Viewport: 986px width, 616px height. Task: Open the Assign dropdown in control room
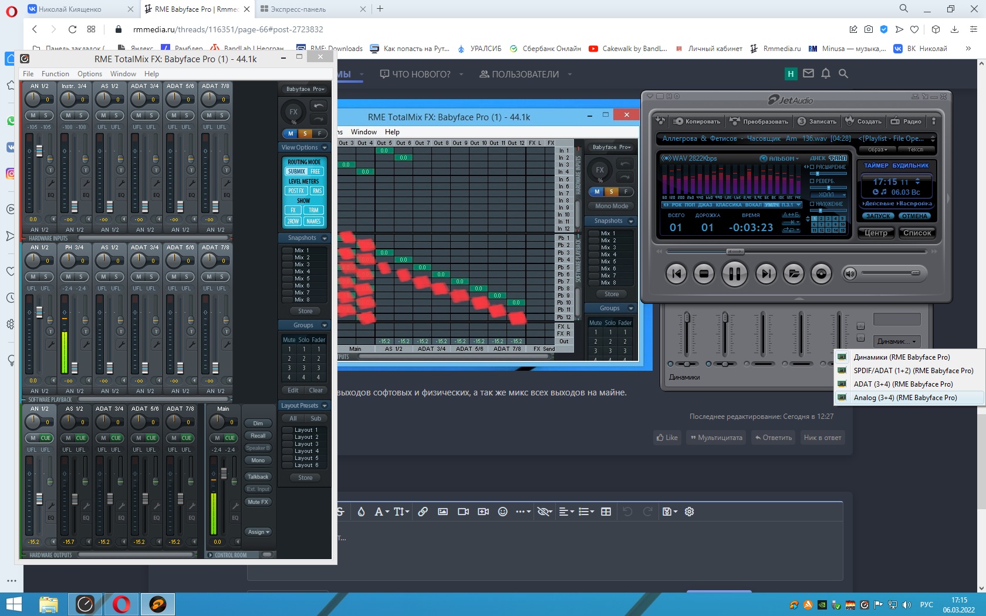pos(258,532)
